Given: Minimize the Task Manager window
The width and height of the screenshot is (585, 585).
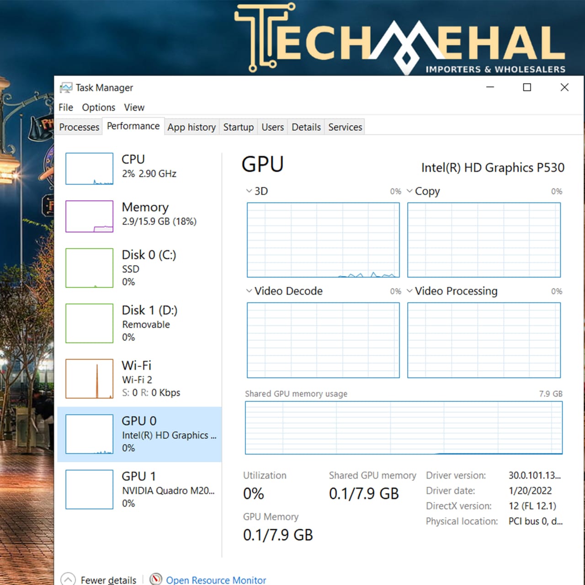Looking at the screenshot, I should point(490,87).
